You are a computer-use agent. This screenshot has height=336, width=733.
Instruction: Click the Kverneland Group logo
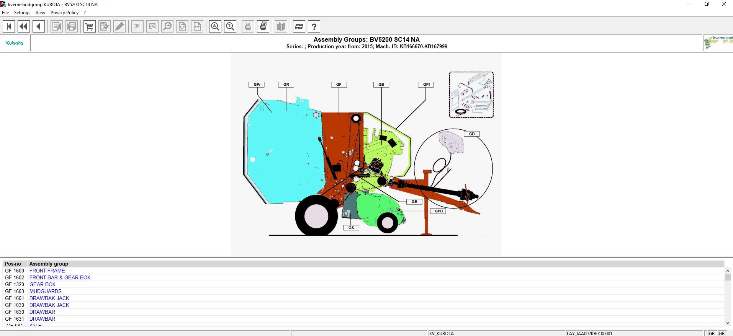click(x=719, y=43)
